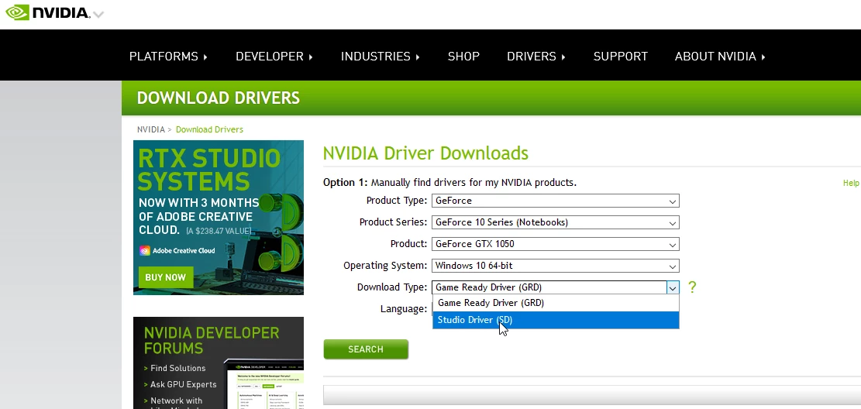Click the Find Solutions text in forums banner
Image resolution: width=861 pixels, height=409 pixels.
pos(178,369)
